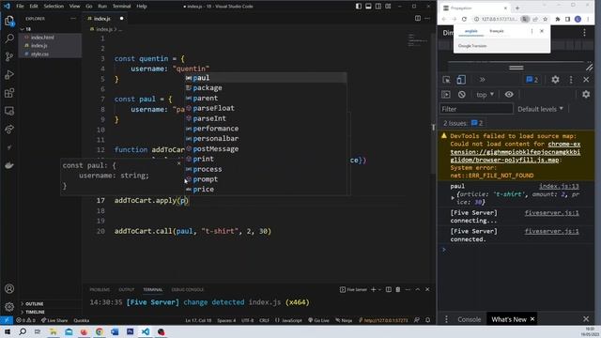The width and height of the screenshot is (601, 338).
Task: Switch to DEBUG CONSOLE tab
Action: 188,289
